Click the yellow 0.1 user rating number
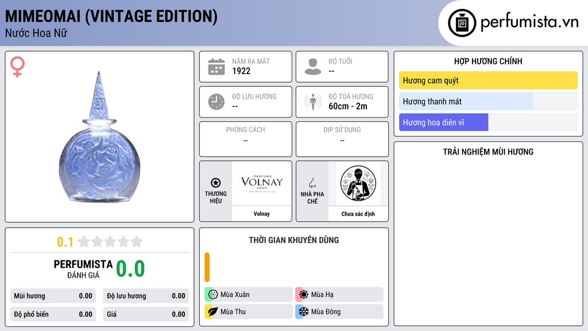 (65, 242)
